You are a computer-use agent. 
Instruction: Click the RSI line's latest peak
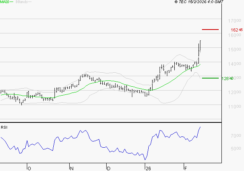click(x=200, y=127)
